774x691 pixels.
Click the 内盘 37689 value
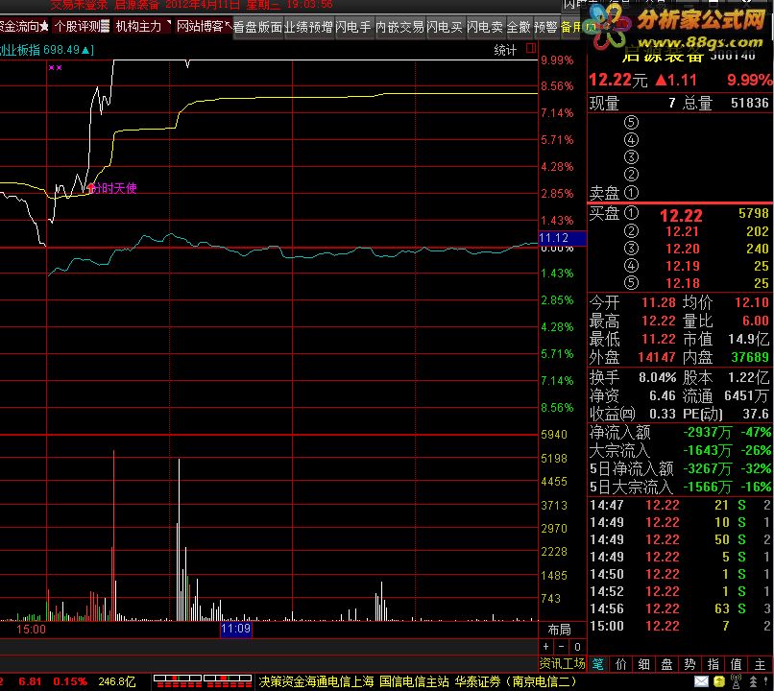(x=750, y=357)
